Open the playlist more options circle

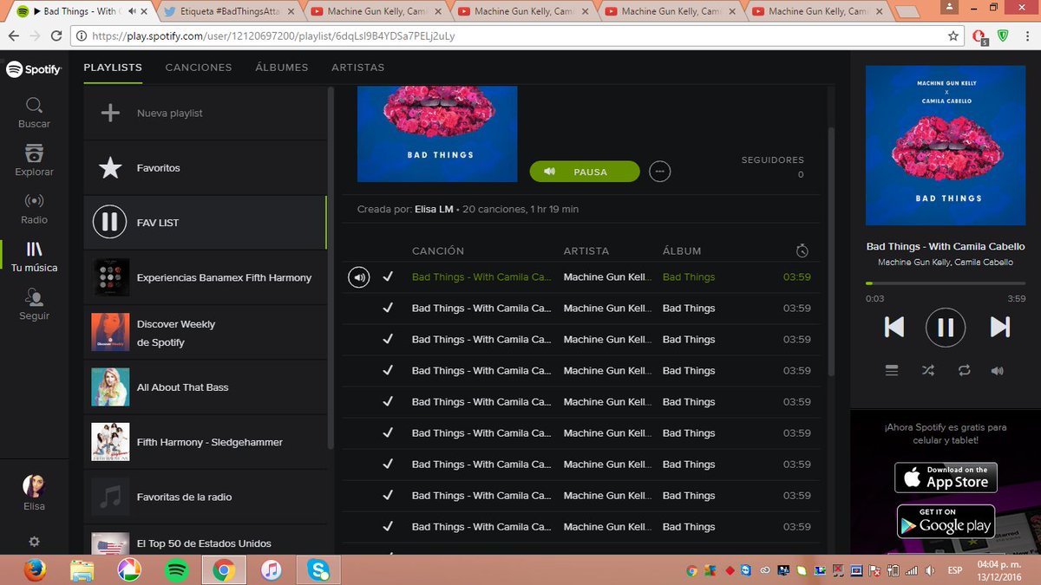coord(660,172)
